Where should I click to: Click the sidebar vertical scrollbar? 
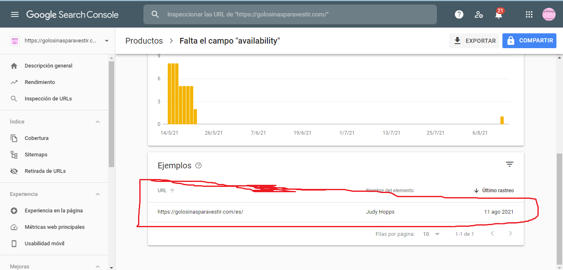click(x=111, y=114)
